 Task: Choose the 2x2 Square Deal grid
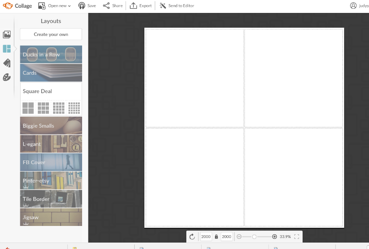pyautogui.click(x=28, y=108)
